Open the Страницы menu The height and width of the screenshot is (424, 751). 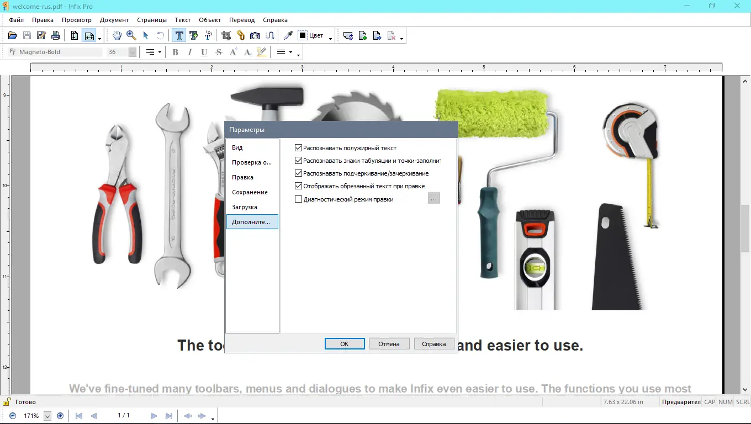point(152,20)
